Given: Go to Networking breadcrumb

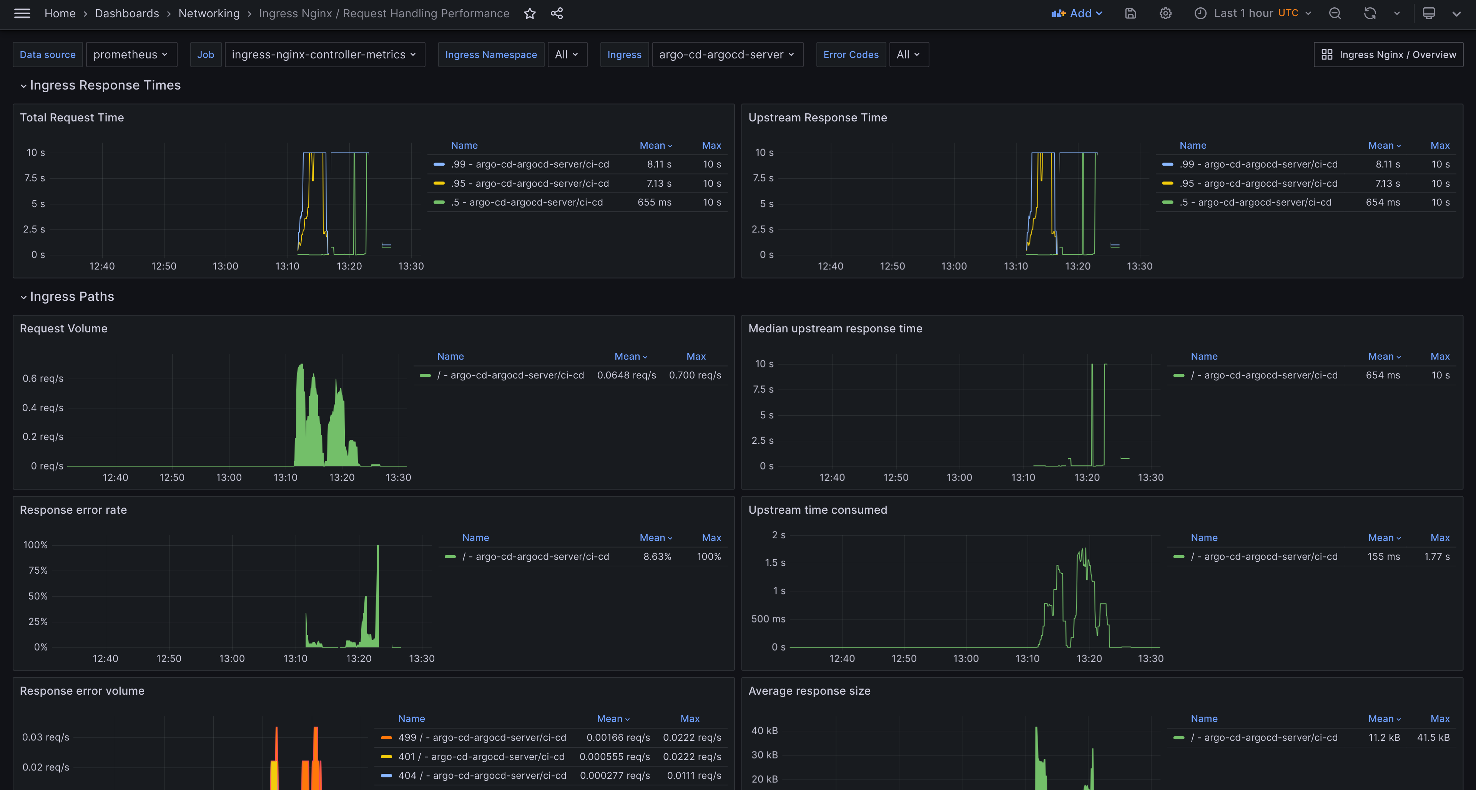Looking at the screenshot, I should pos(209,13).
